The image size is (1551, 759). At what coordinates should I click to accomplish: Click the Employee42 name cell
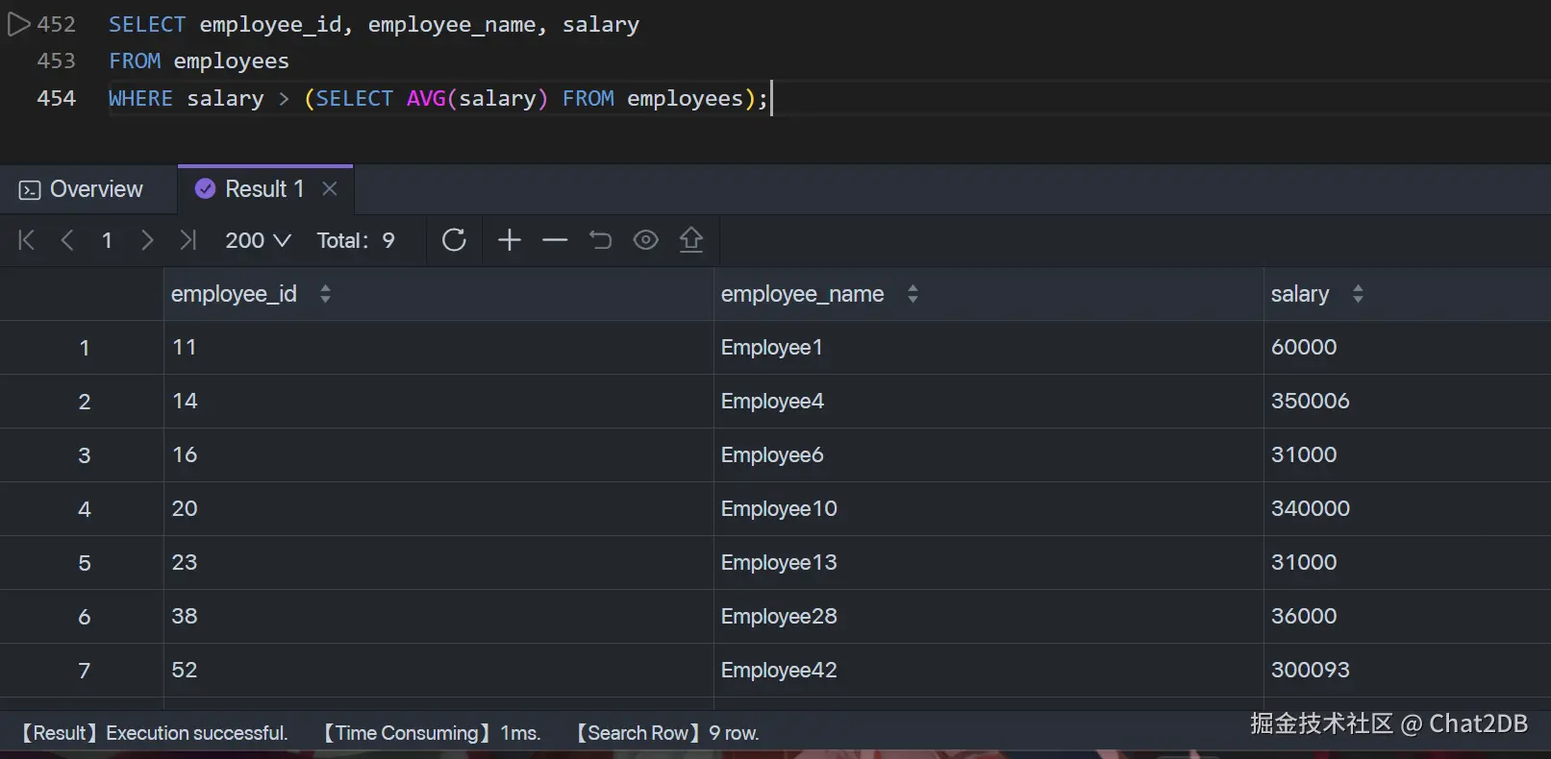pos(988,670)
